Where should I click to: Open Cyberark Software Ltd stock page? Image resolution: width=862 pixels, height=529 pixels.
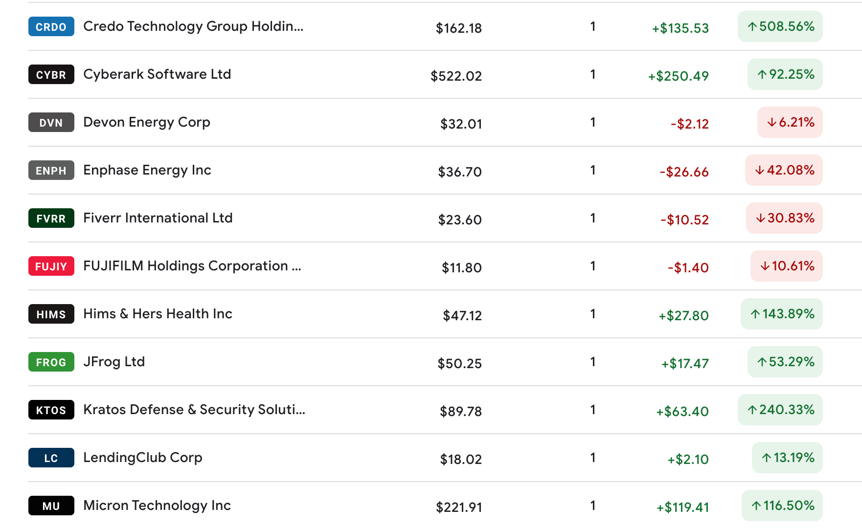(x=157, y=74)
